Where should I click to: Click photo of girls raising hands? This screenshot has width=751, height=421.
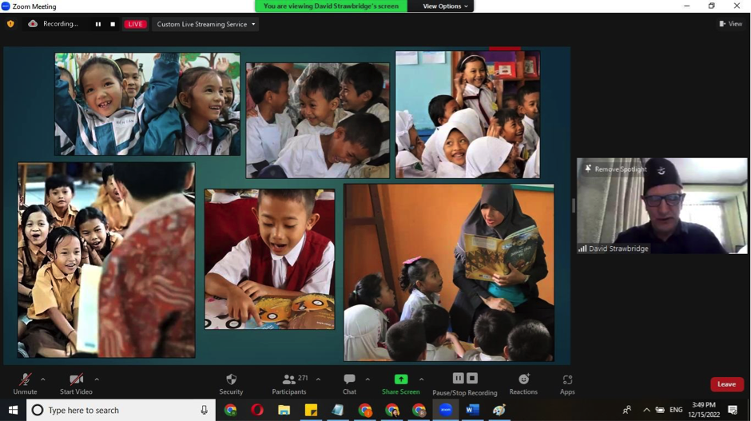coord(148,104)
